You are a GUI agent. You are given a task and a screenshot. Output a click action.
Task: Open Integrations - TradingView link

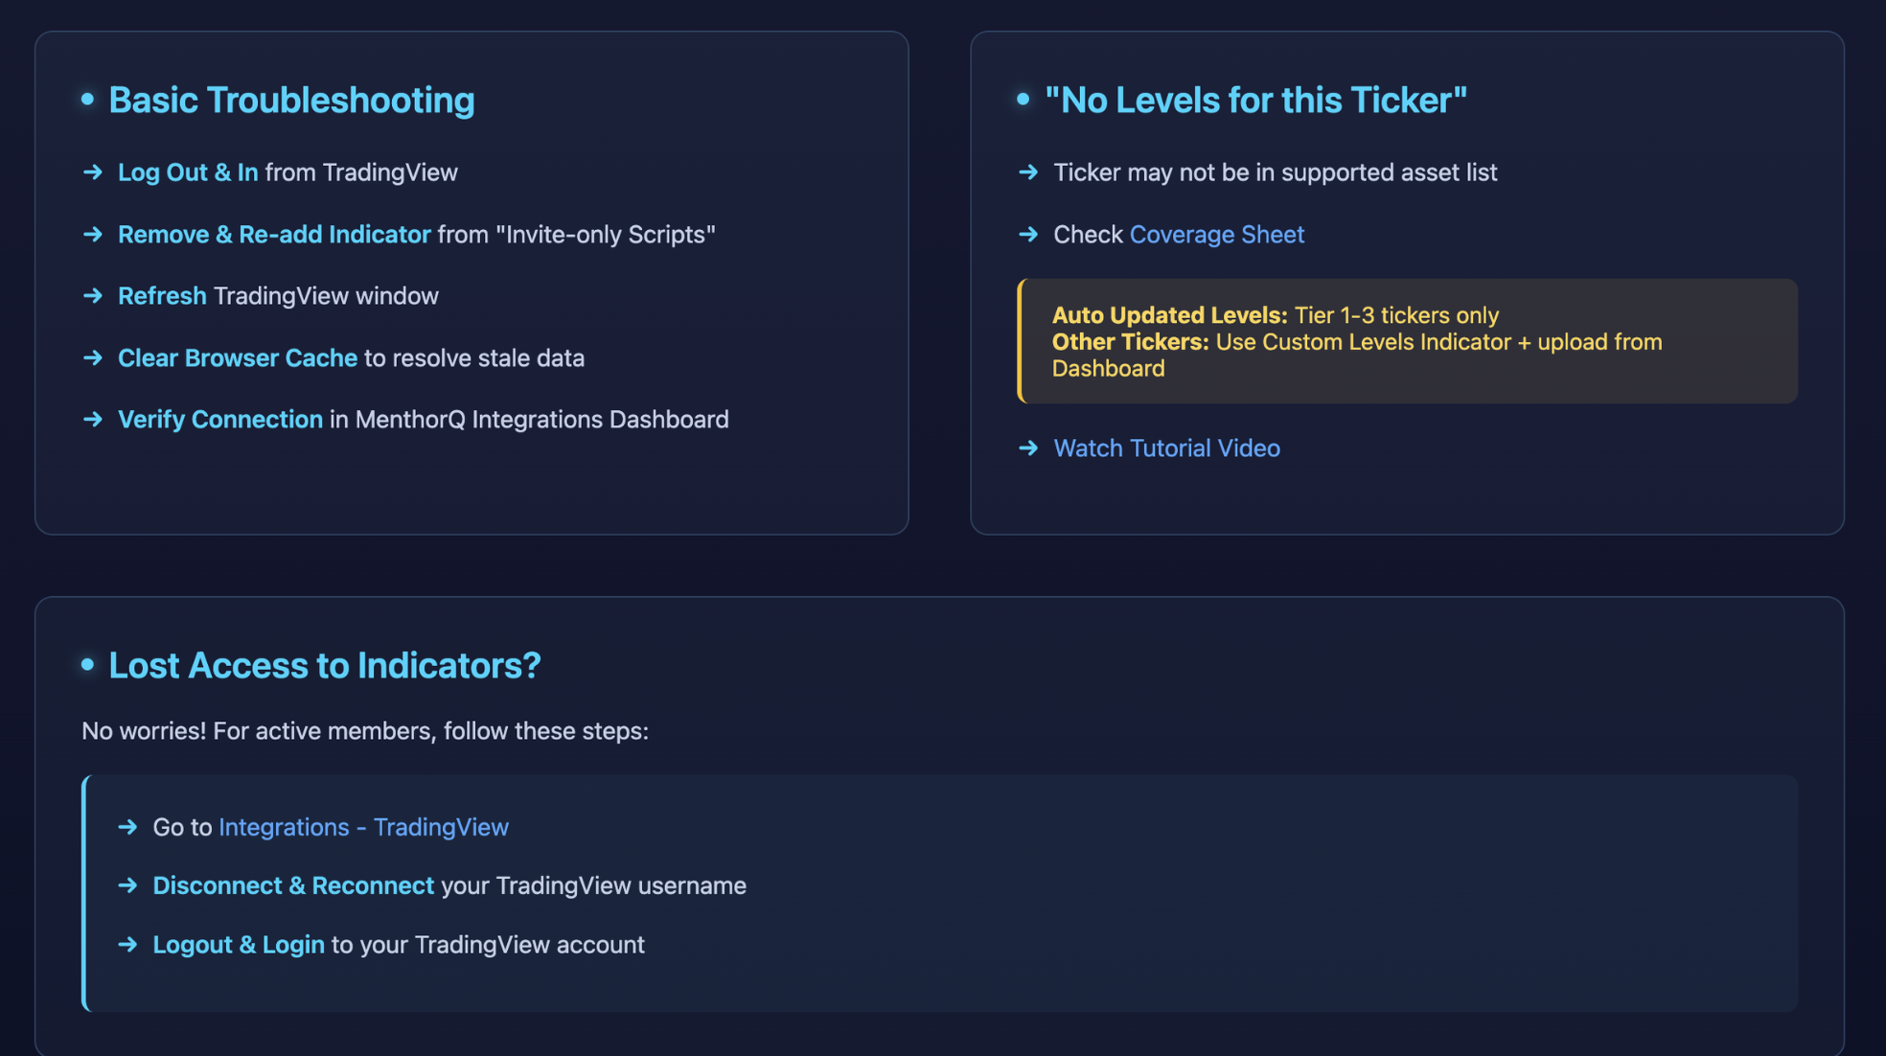[x=364, y=827]
